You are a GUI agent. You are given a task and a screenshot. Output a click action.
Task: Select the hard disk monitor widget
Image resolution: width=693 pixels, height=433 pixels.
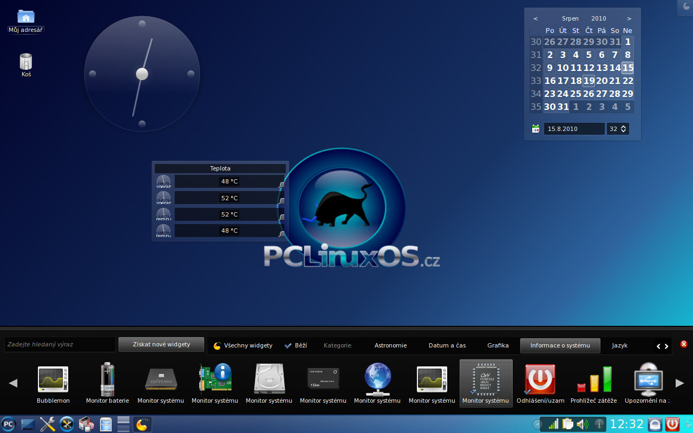(269, 383)
